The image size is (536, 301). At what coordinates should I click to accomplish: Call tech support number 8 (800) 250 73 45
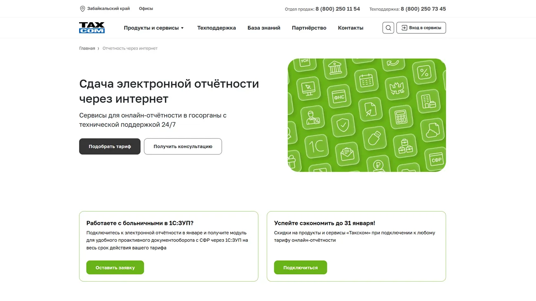pyautogui.click(x=423, y=8)
